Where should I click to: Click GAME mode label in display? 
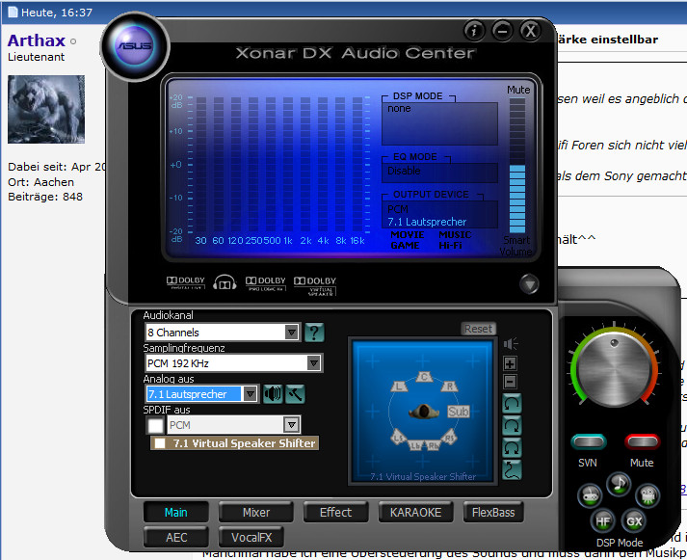click(x=405, y=246)
